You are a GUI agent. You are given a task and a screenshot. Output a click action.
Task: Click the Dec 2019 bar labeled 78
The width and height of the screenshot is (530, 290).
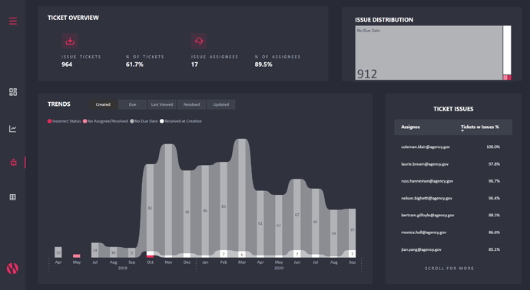pos(187,212)
